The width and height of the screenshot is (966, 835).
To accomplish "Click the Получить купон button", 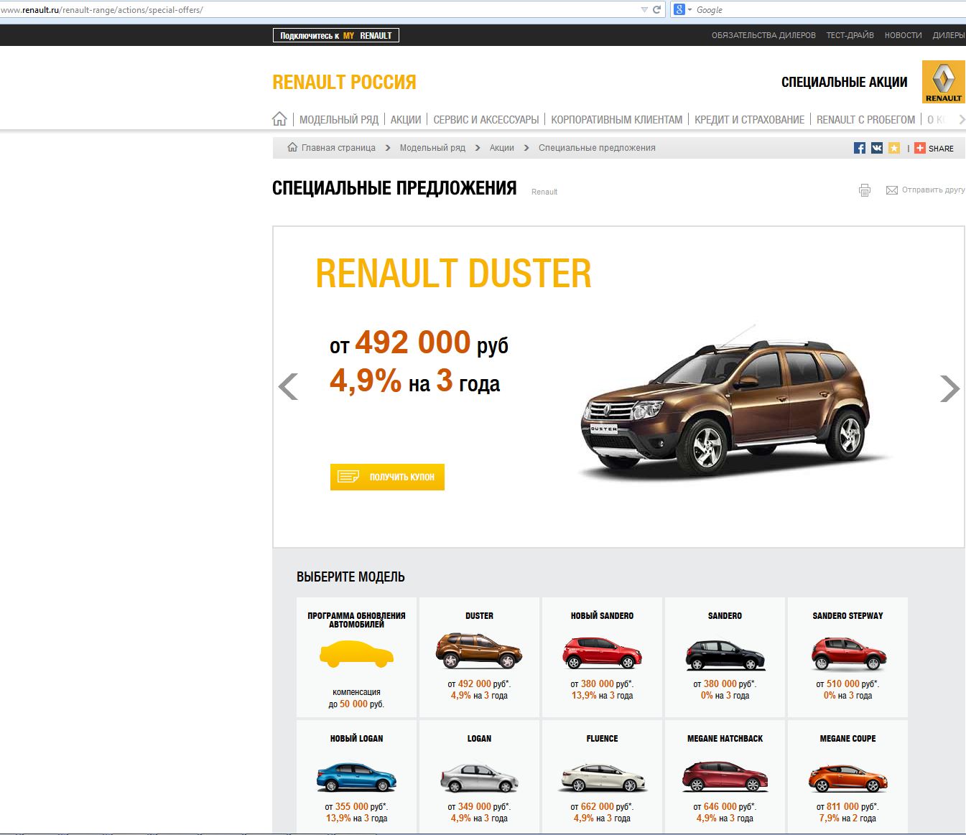I will (x=387, y=477).
